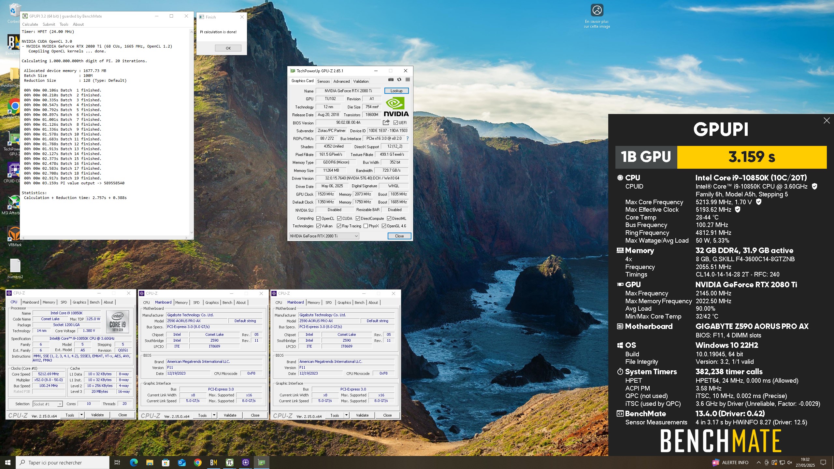Click the volume muted tray icon
Image resolution: width=834 pixels, height=469 pixels.
pyautogui.click(x=789, y=462)
